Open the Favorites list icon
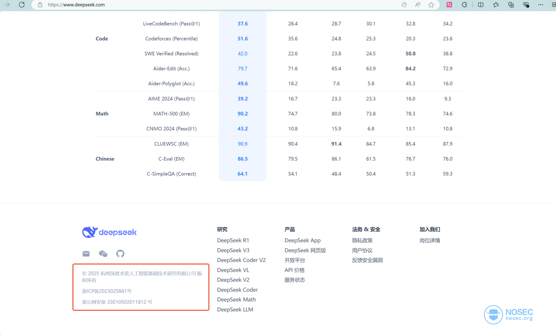556x335 pixels. 496,5
